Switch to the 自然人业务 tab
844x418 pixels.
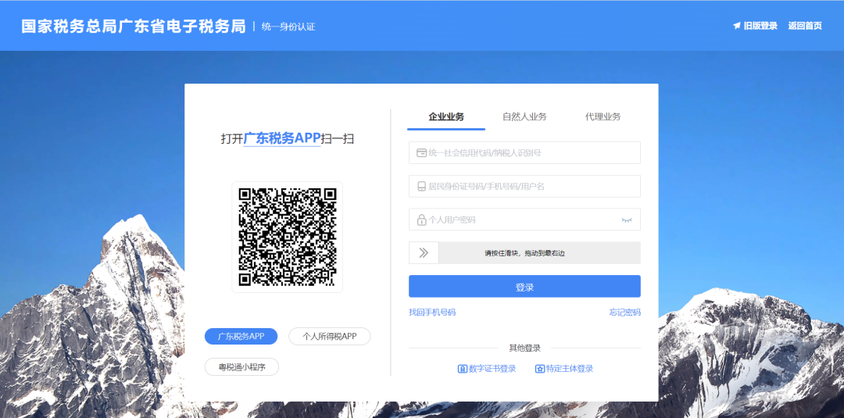(x=525, y=116)
